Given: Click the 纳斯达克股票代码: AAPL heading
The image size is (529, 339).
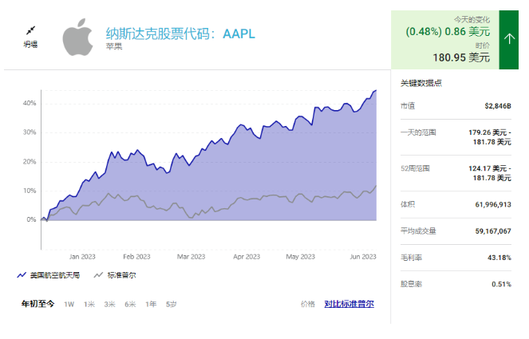Looking at the screenshot, I should pos(180,34).
